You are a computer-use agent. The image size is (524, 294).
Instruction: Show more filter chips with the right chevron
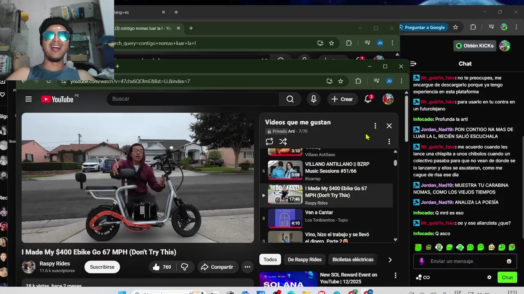tap(390, 260)
